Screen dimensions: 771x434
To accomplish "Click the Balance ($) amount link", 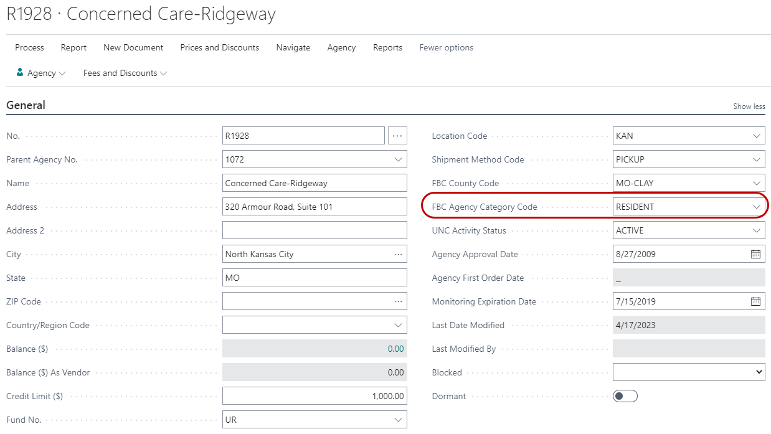I will (x=395, y=349).
